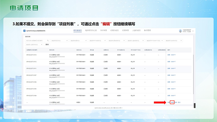The image size is (217, 122).
Task: Click 查看 for project BFH20220721013
Action: pyautogui.click(x=169, y=55)
